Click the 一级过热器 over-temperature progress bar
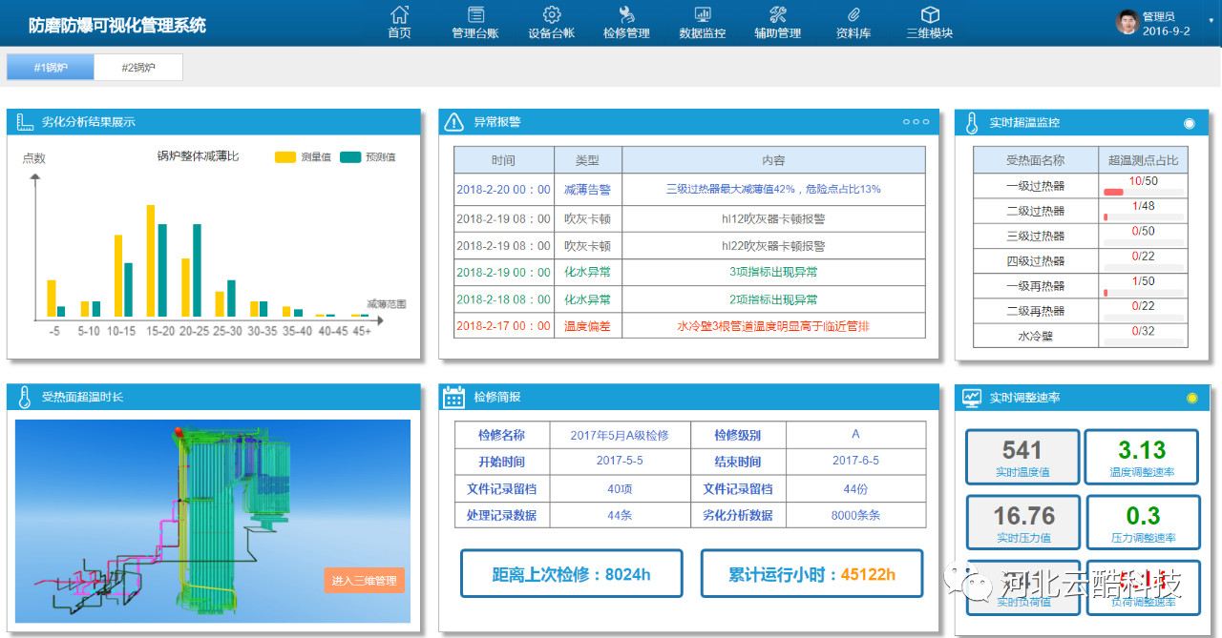 [x=1143, y=193]
